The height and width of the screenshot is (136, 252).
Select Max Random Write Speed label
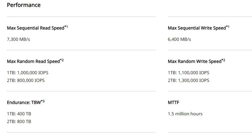coord(195,61)
